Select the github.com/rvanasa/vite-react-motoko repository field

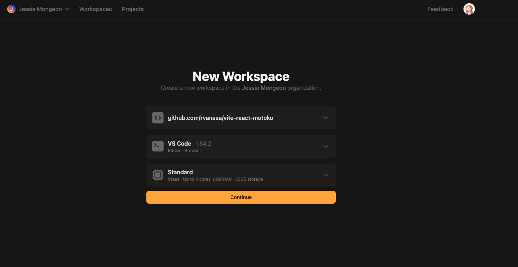(241, 118)
